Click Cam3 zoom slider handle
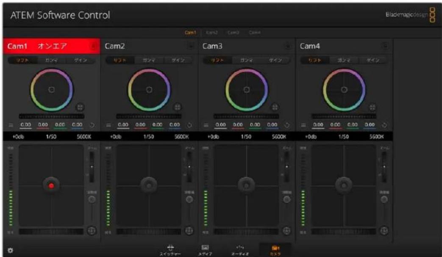 click(286, 167)
